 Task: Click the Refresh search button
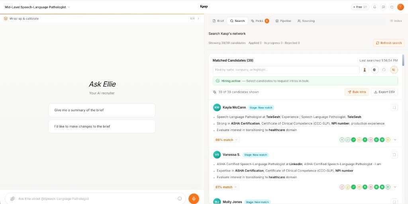point(389,43)
